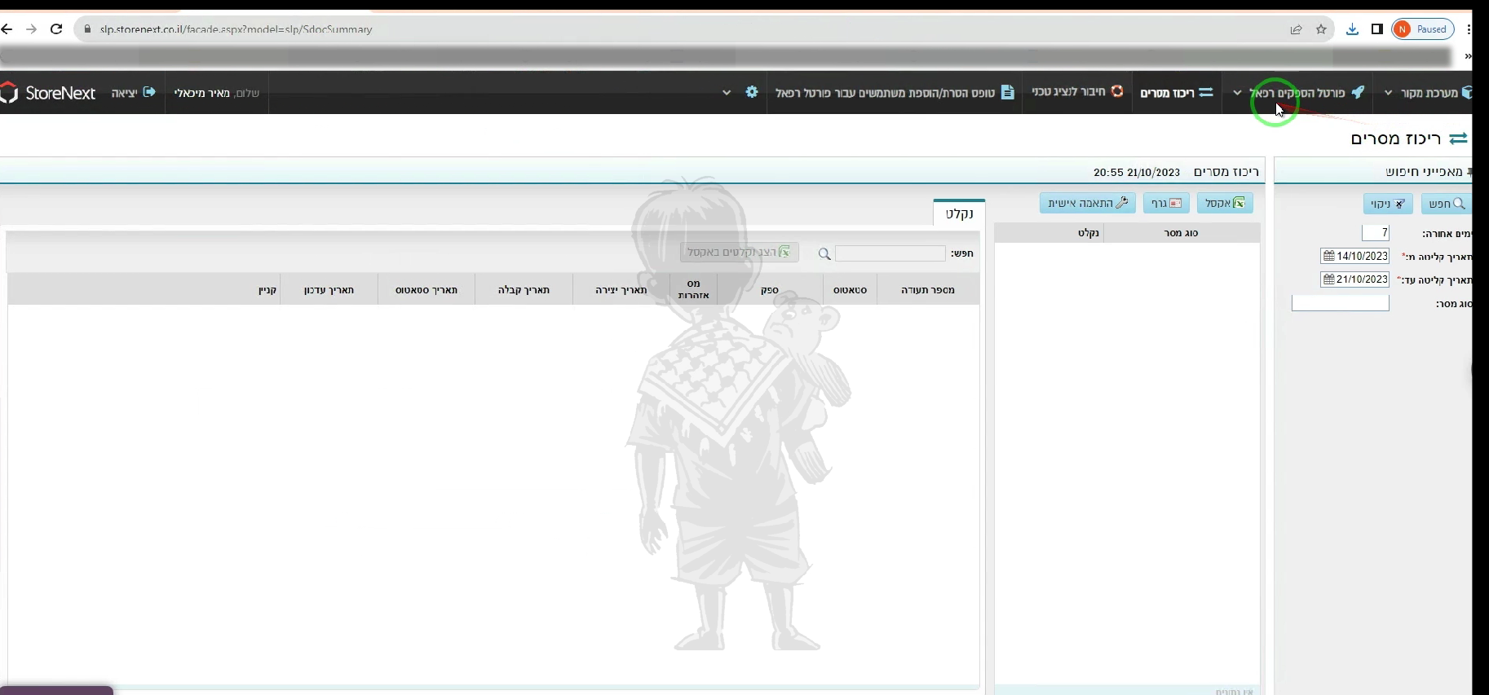Click the settings gear icon in navbar

[x=751, y=92]
